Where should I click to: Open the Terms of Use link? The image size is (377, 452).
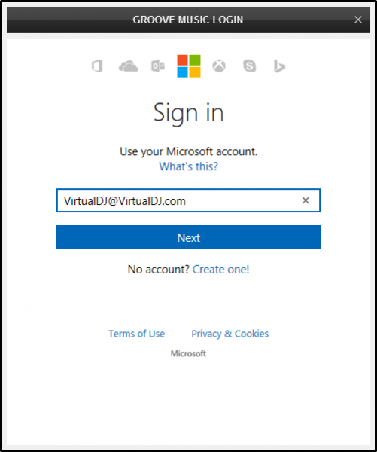[136, 334]
